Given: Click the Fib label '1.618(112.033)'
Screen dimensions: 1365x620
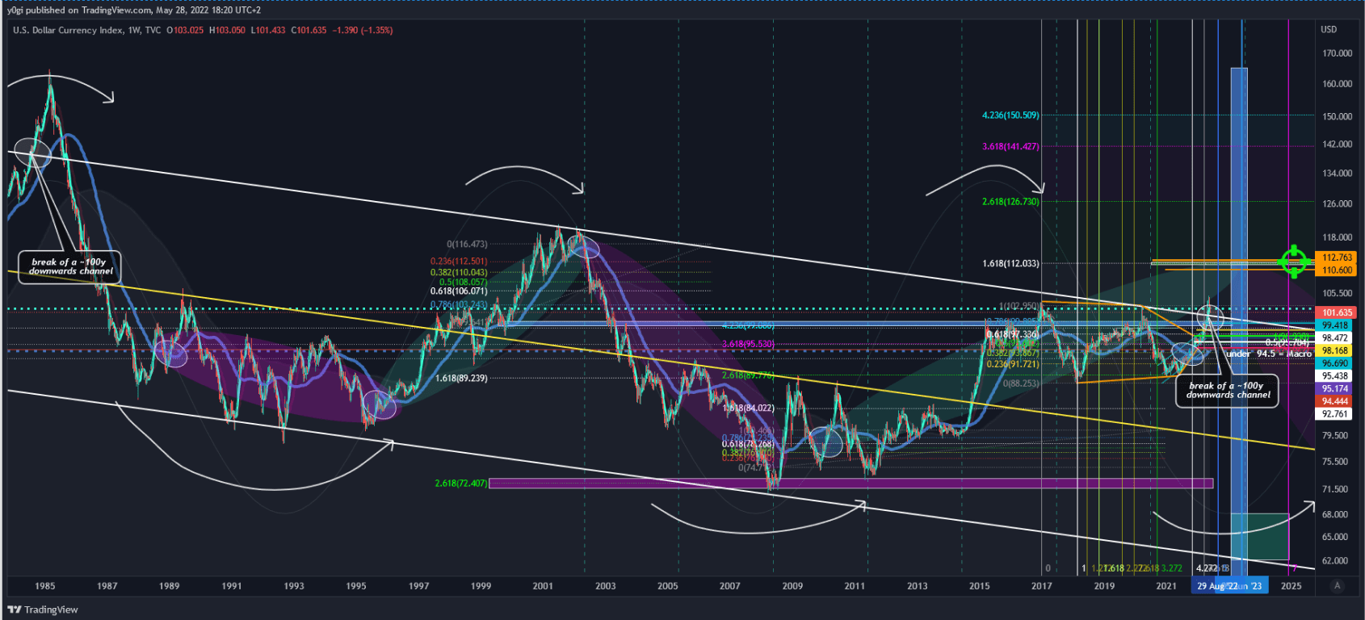Looking at the screenshot, I should click(x=1010, y=264).
